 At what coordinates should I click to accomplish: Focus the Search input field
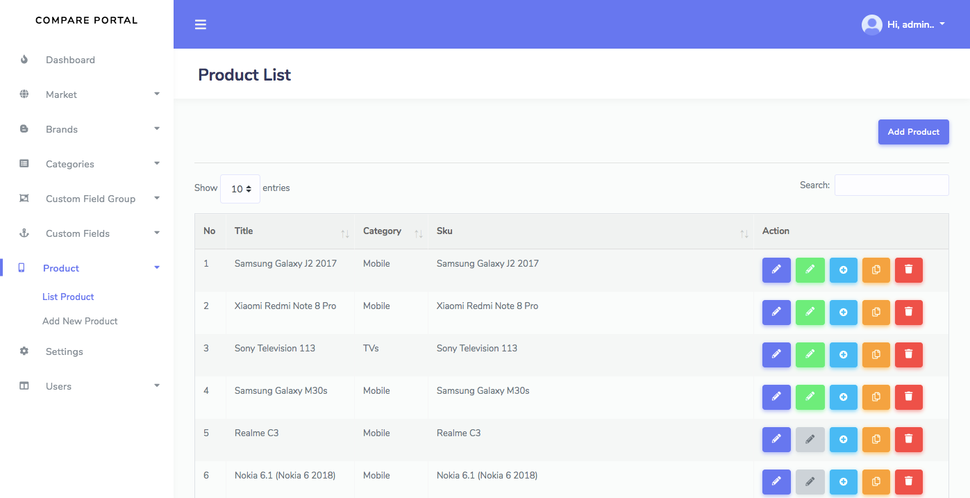pos(892,185)
